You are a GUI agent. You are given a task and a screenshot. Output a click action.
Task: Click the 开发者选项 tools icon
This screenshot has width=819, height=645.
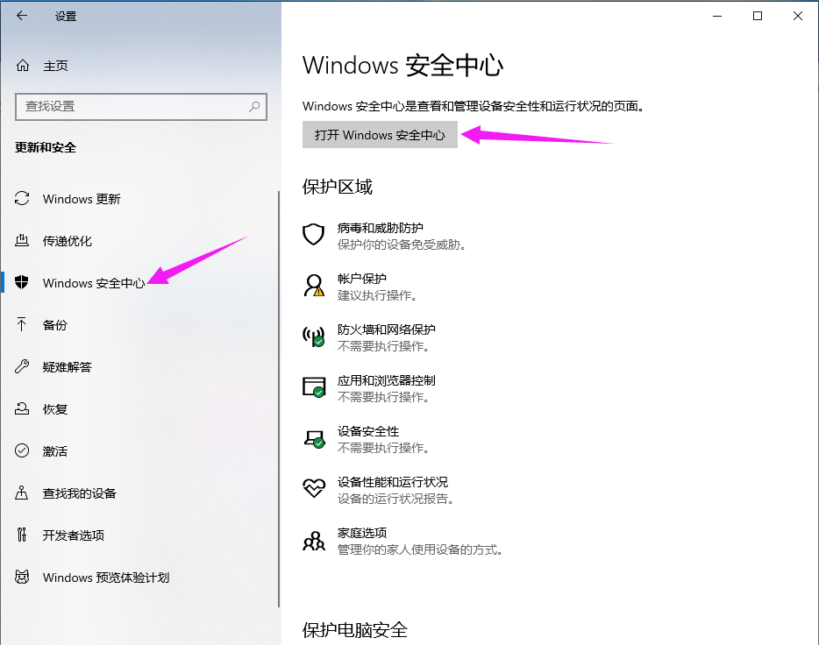(22, 535)
